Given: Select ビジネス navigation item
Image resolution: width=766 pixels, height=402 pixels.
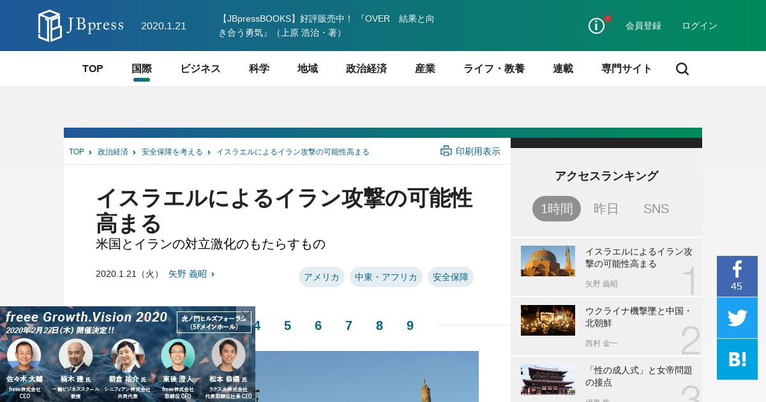Looking at the screenshot, I should (x=200, y=69).
